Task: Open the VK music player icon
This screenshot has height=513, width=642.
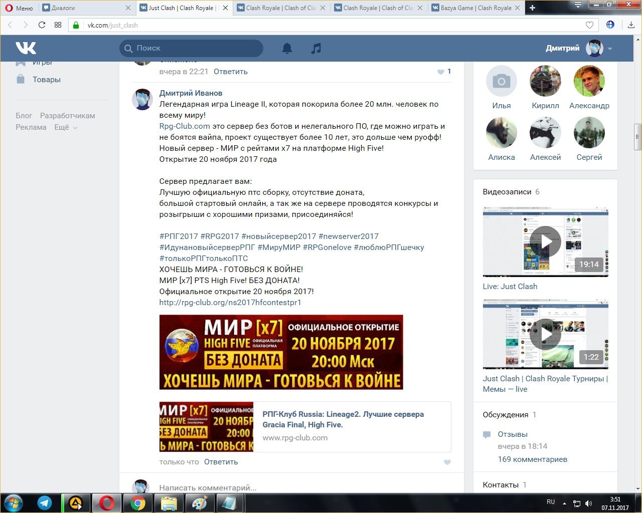Action: 316,48
